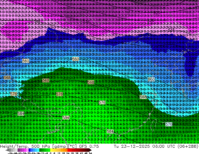Select the dark blue legend swatch above -30
199x154 pixels.
click(x=30, y=150)
